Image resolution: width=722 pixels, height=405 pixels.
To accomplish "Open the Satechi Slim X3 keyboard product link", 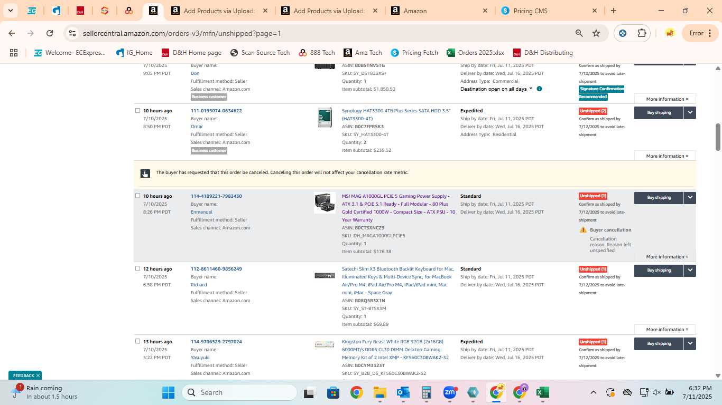I will point(398,281).
